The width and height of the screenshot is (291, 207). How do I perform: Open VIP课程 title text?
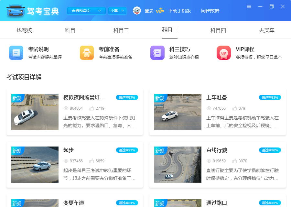click(245, 49)
